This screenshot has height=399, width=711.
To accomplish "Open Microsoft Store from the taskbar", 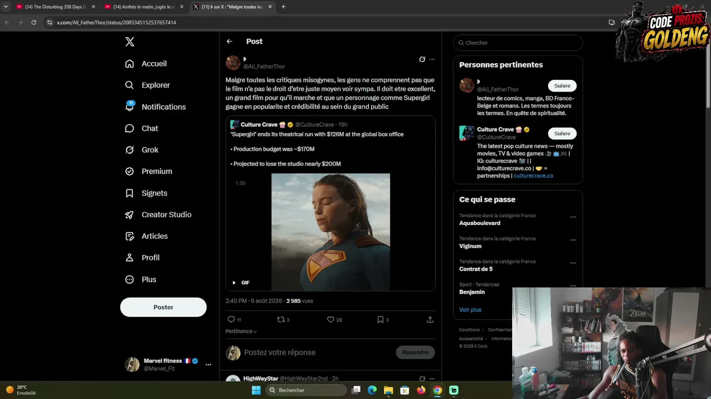I will point(405,390).
